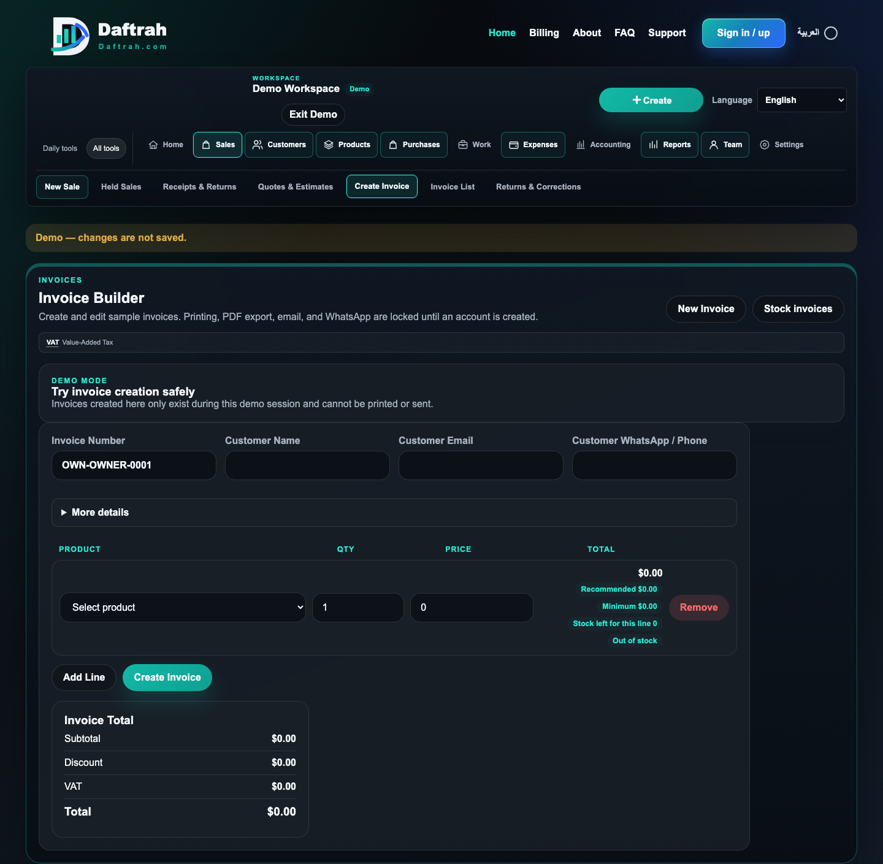The image size is (883, 864).
Task: Click the green + Create button
Action: [x=651, y=100]
